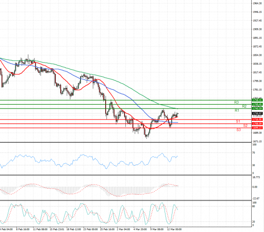The width and height of the screenshot is (264, 232).
Task: Click the S2 support label
Action: 245,126
